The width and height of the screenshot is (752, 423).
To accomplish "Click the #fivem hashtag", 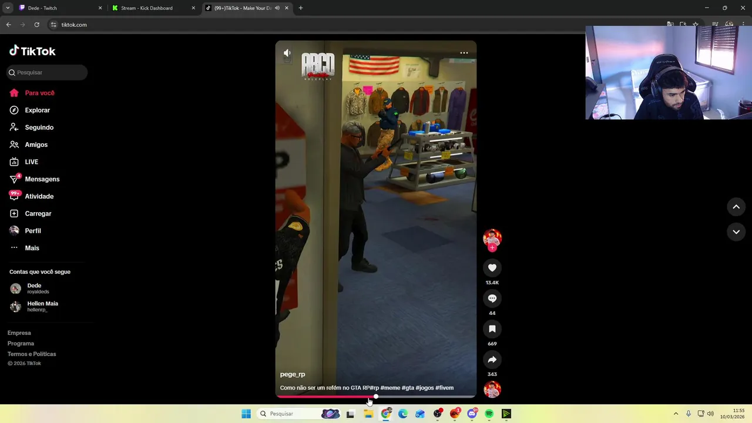I will (444, 388).
